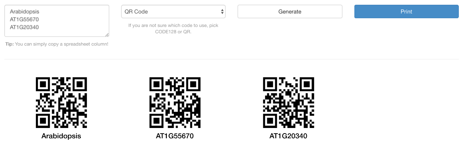
Task: Open the QR Code type dropdown
Action: 173,11
